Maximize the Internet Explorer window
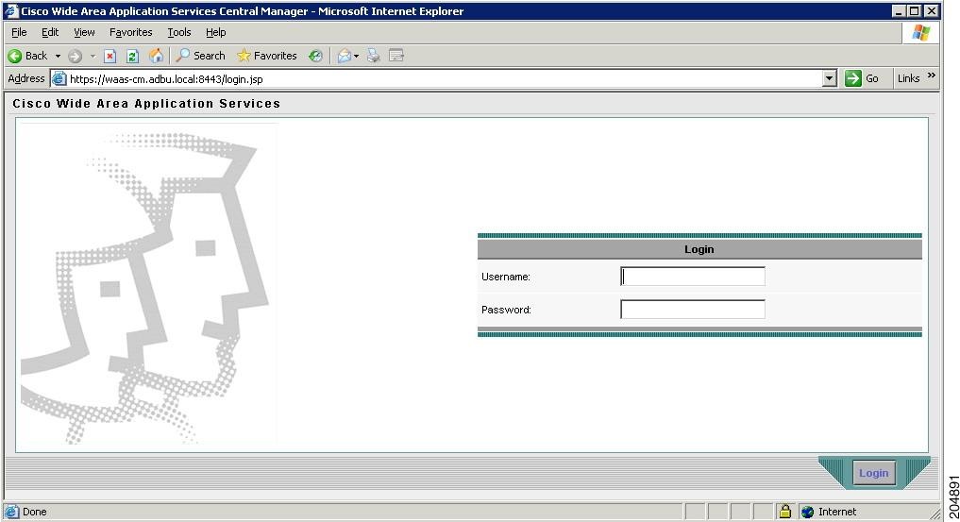The width and height of the screenshot is (960, 522). 914,11
